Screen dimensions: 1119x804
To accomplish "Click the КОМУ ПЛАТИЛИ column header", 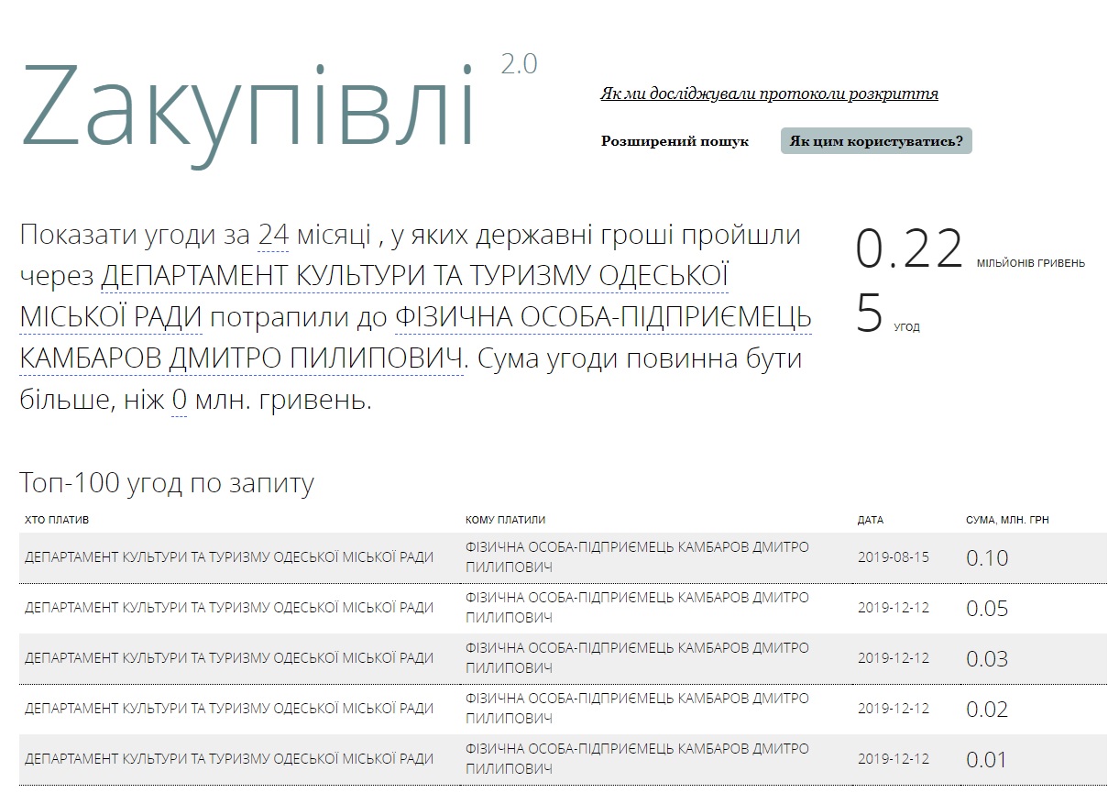I will 505,520.
